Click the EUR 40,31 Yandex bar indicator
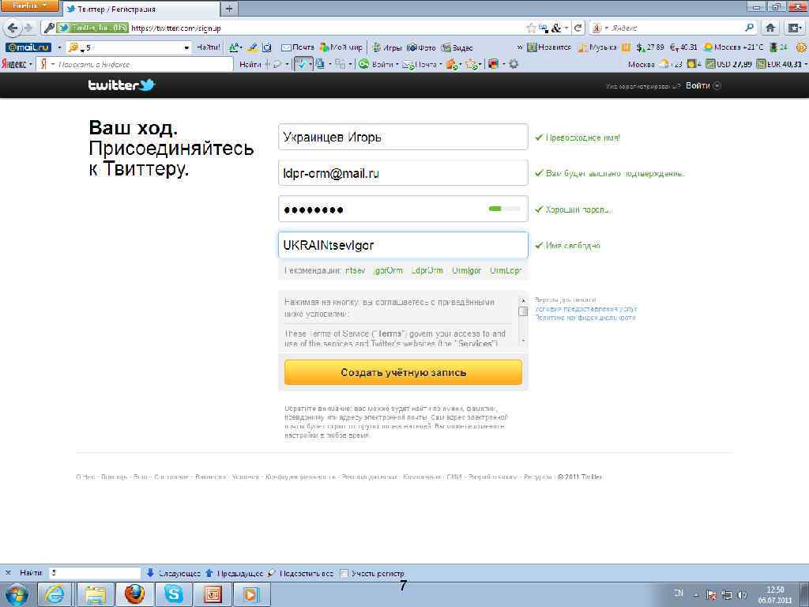 [x=779, y=64]
